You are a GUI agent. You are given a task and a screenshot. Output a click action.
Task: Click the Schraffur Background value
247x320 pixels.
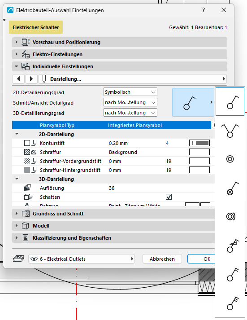pyautogui.click(x=123, y=152)
